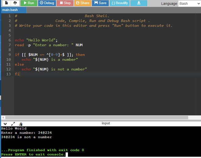201x158 pixels.
Task: Click the 'is not a number' echo line in the editor
Action: pyautogui.click(x=54, y=69)
